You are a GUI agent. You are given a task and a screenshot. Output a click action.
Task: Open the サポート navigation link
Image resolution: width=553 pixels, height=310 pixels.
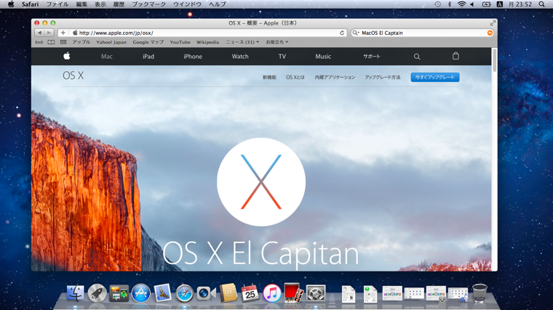click(372, 57)
